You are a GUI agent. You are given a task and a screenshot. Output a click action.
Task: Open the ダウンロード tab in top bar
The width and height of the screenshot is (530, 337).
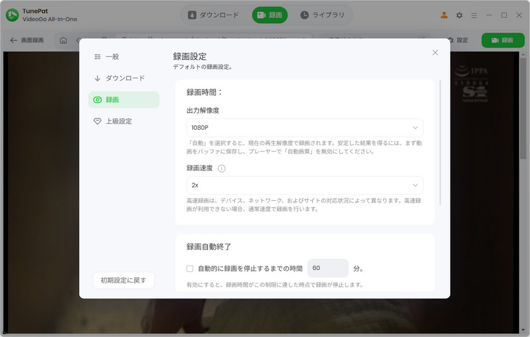point(213,15)
